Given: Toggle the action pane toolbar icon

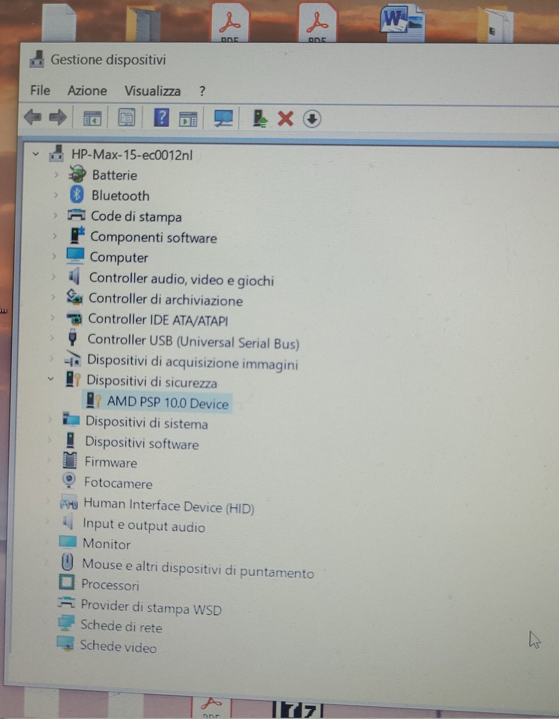Looking at the screenshot, I should point(189,118).
